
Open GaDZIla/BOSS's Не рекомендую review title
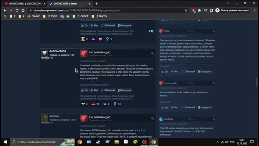(100, 52)
